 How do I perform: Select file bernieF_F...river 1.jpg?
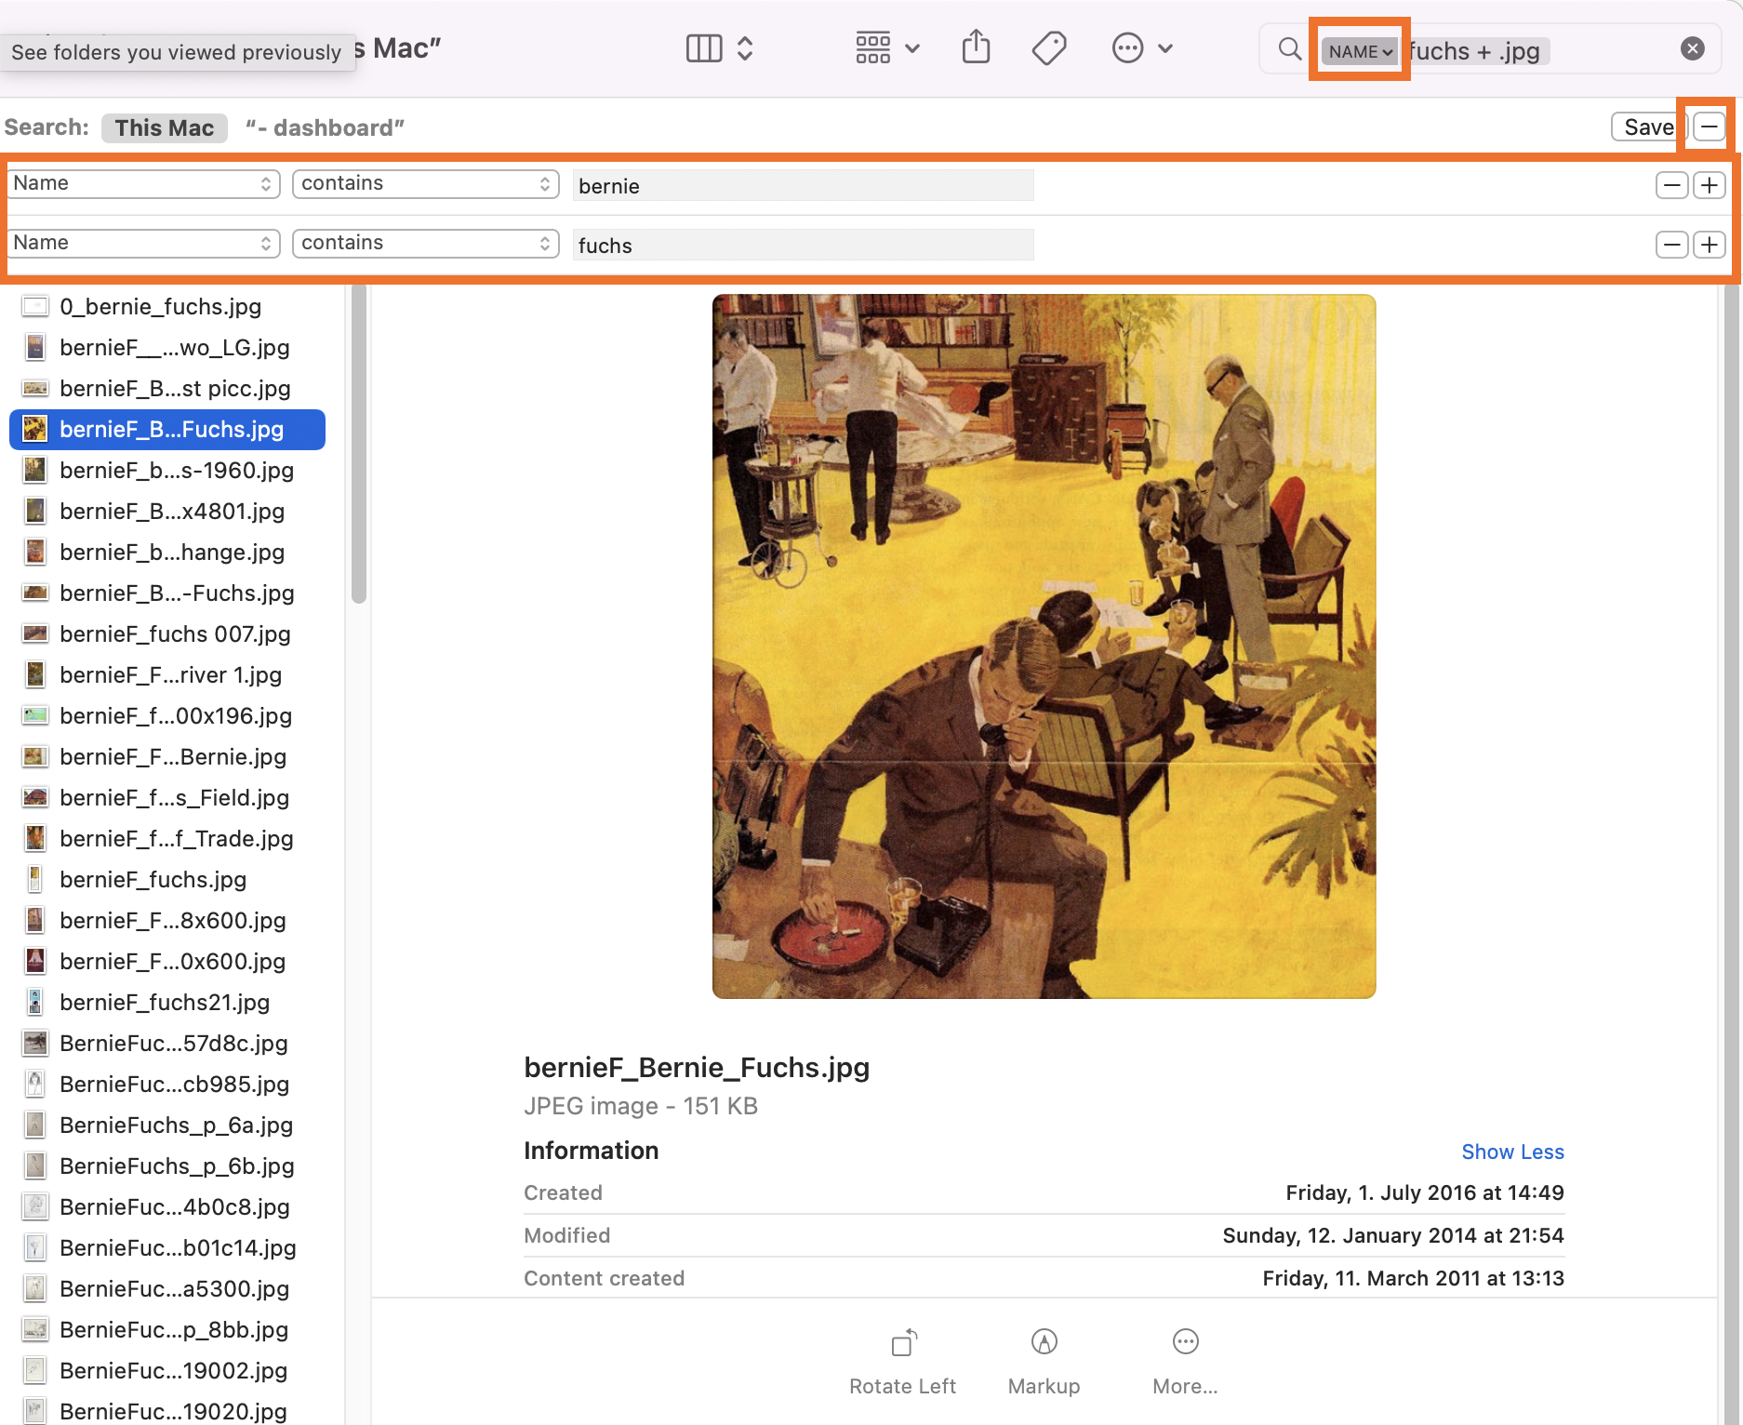[x=167, y=675]
